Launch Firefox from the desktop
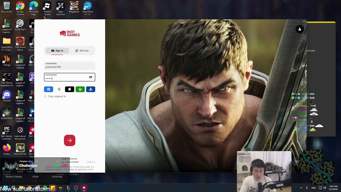This screenshot has height=192, width=341. (x=7, y=150)
